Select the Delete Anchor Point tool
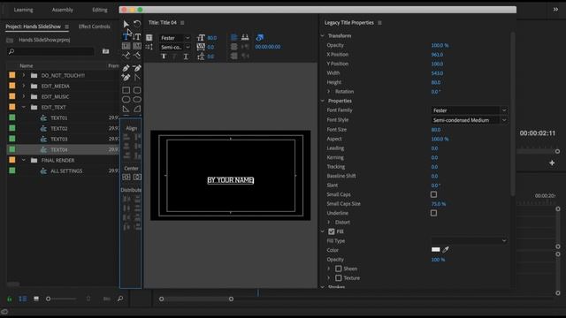Screen dimensions: 566x318 coord(137,68)
